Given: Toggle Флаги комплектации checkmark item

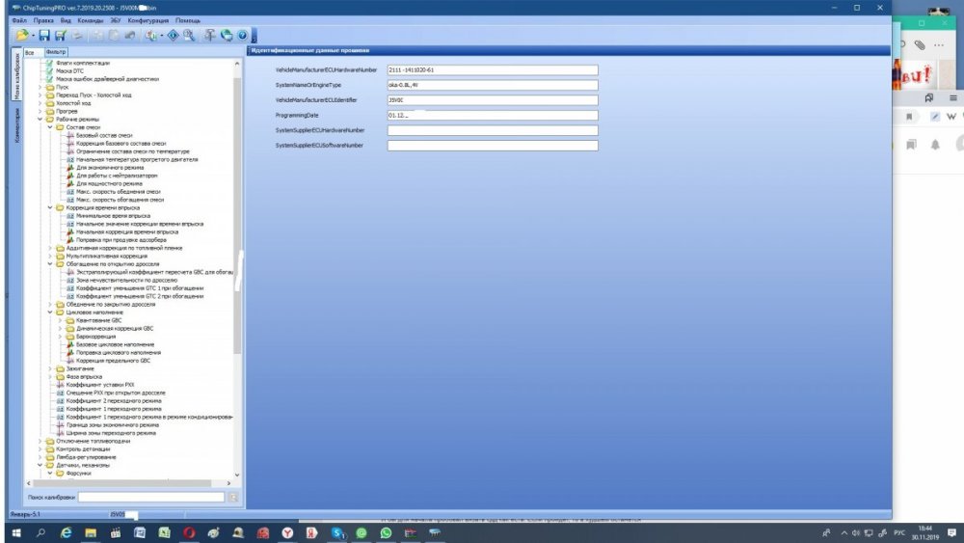Looking at the screenshot, I should pyautogui.click(x=83, y=63).
